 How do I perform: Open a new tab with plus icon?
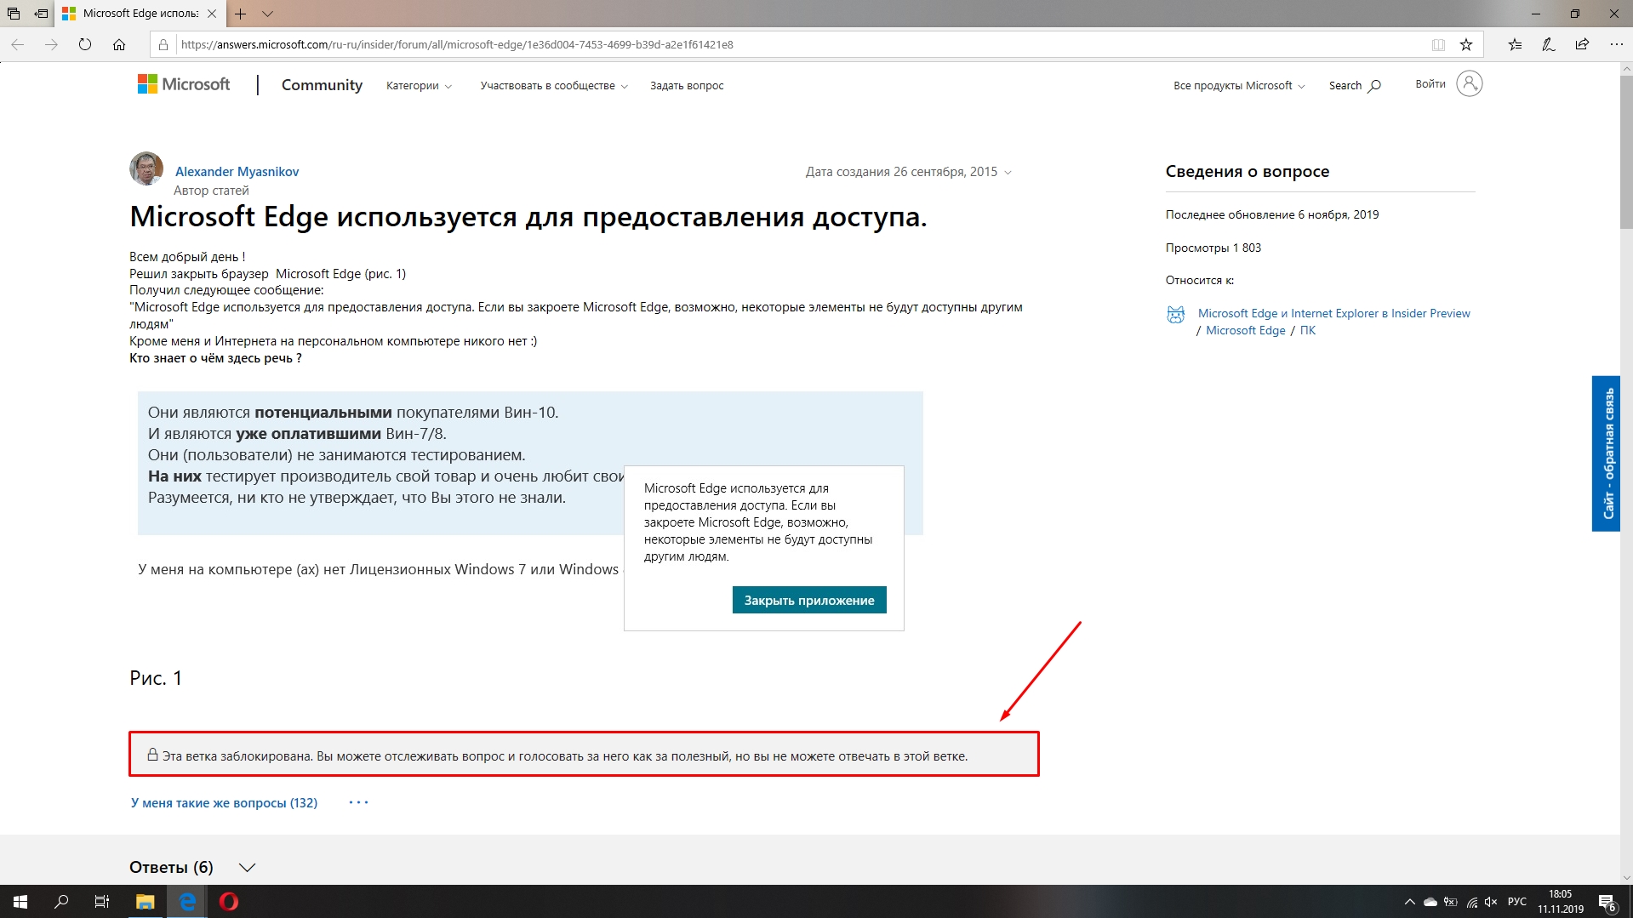click(x=241, y=14)
